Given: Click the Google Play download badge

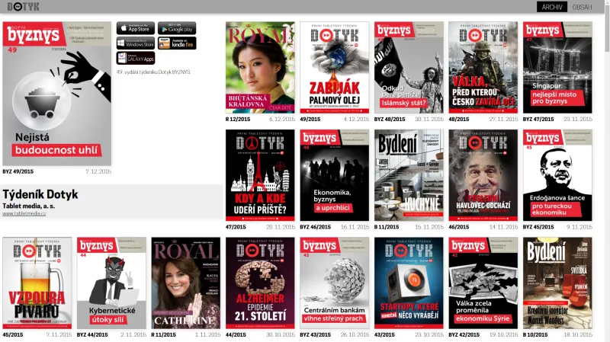Looking at the screenshot, I should [x=176, y=28].
